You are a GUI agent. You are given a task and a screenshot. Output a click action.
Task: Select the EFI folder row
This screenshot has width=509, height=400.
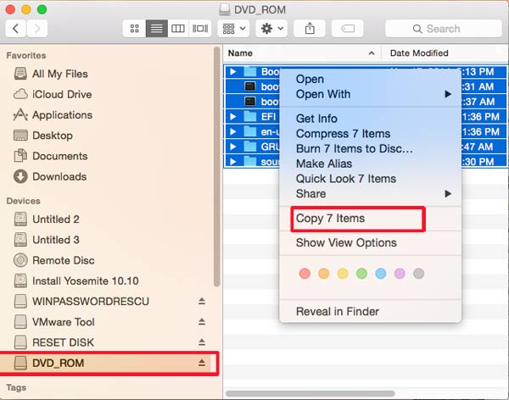[365, 116]
